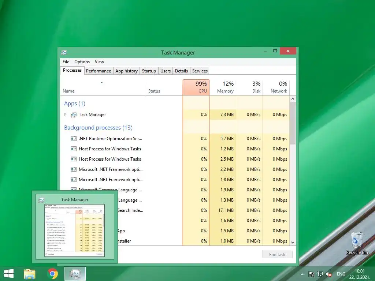
Task: Close the Task Manager window
Action: [x=288, y=51]
